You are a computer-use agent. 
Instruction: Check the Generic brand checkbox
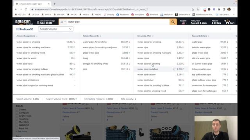click(17, 110)
